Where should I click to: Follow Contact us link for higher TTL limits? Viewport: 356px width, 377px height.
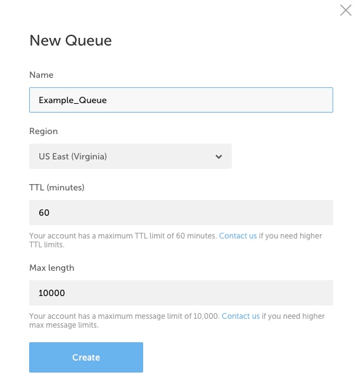[238, 236]
